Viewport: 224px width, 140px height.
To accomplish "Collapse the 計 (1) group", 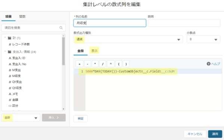I will coord(5,38).
